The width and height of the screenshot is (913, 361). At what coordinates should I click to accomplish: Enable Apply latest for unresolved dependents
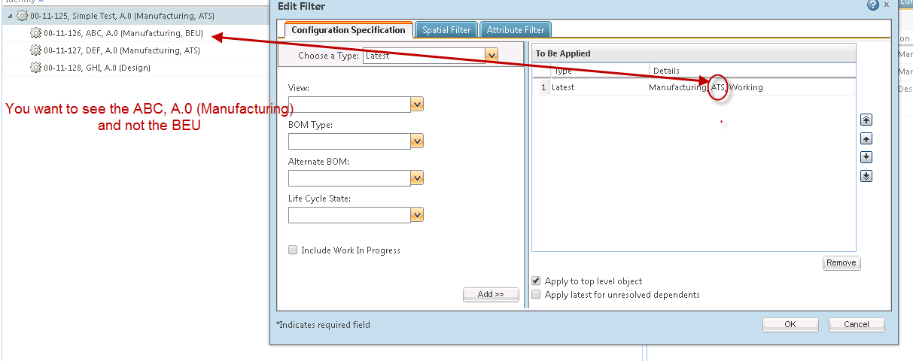(536, 294)
